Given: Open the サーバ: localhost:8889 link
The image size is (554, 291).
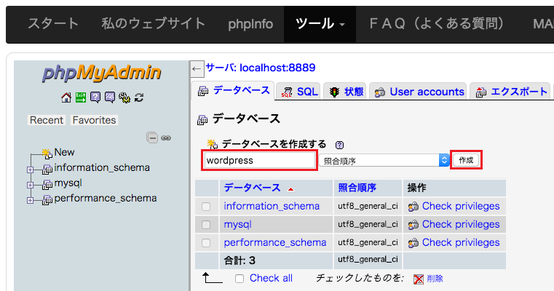Looking at the screenshot, I should click(x=261, y=68).
